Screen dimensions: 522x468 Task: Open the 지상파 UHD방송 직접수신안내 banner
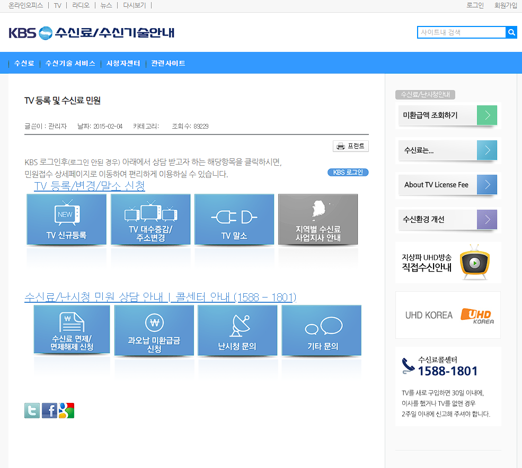click(x=448, y=263)
